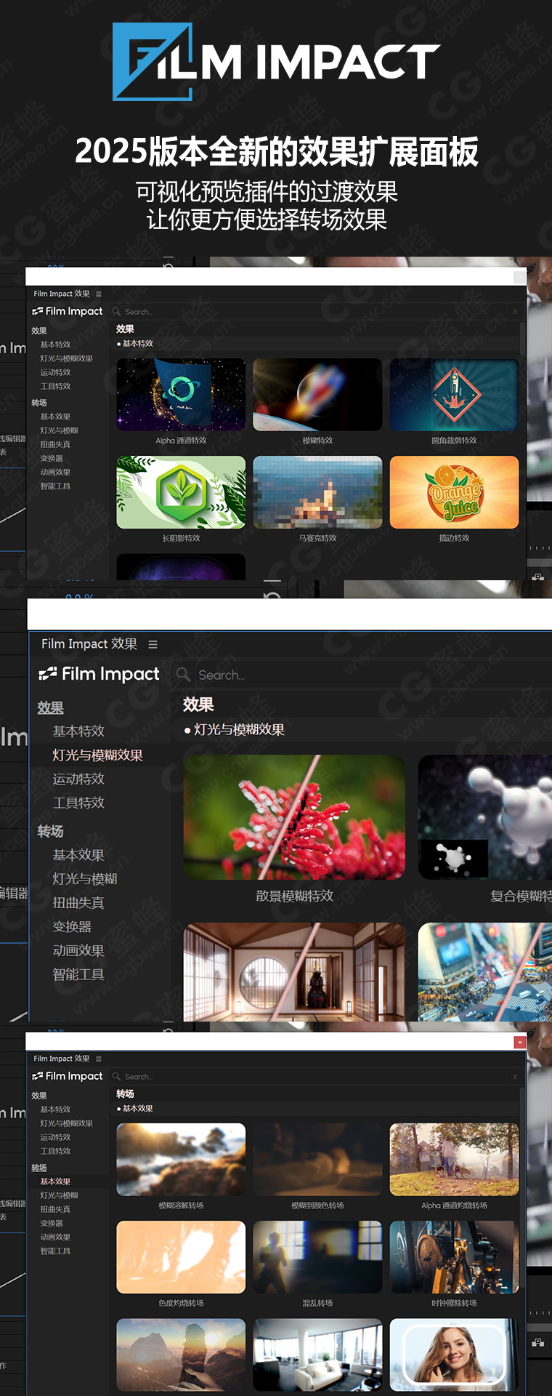
Task: Select 灯光与模糊 in the bottom panel sidebar
Action: (59, 1195)
